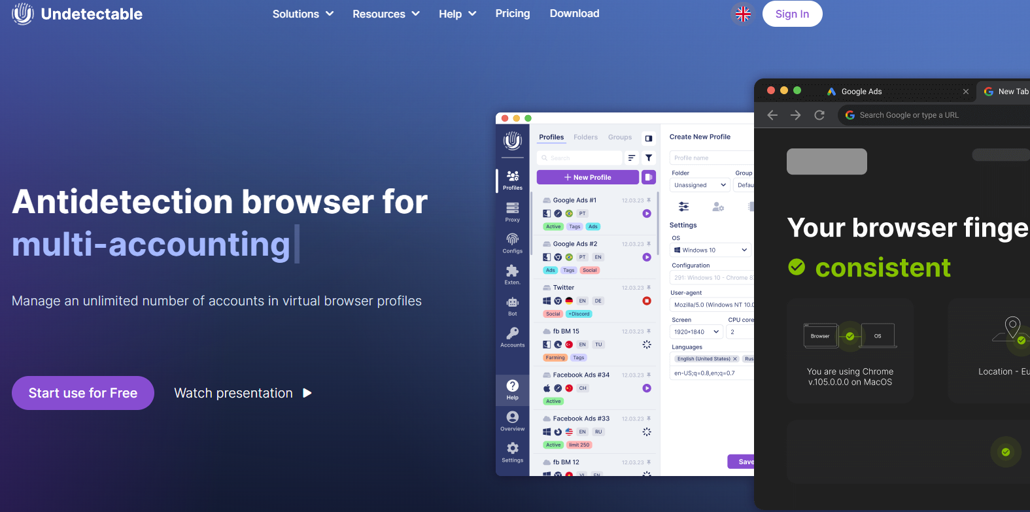
Task: Click the icon button right of New Profile
Action: tap(649, 177)
